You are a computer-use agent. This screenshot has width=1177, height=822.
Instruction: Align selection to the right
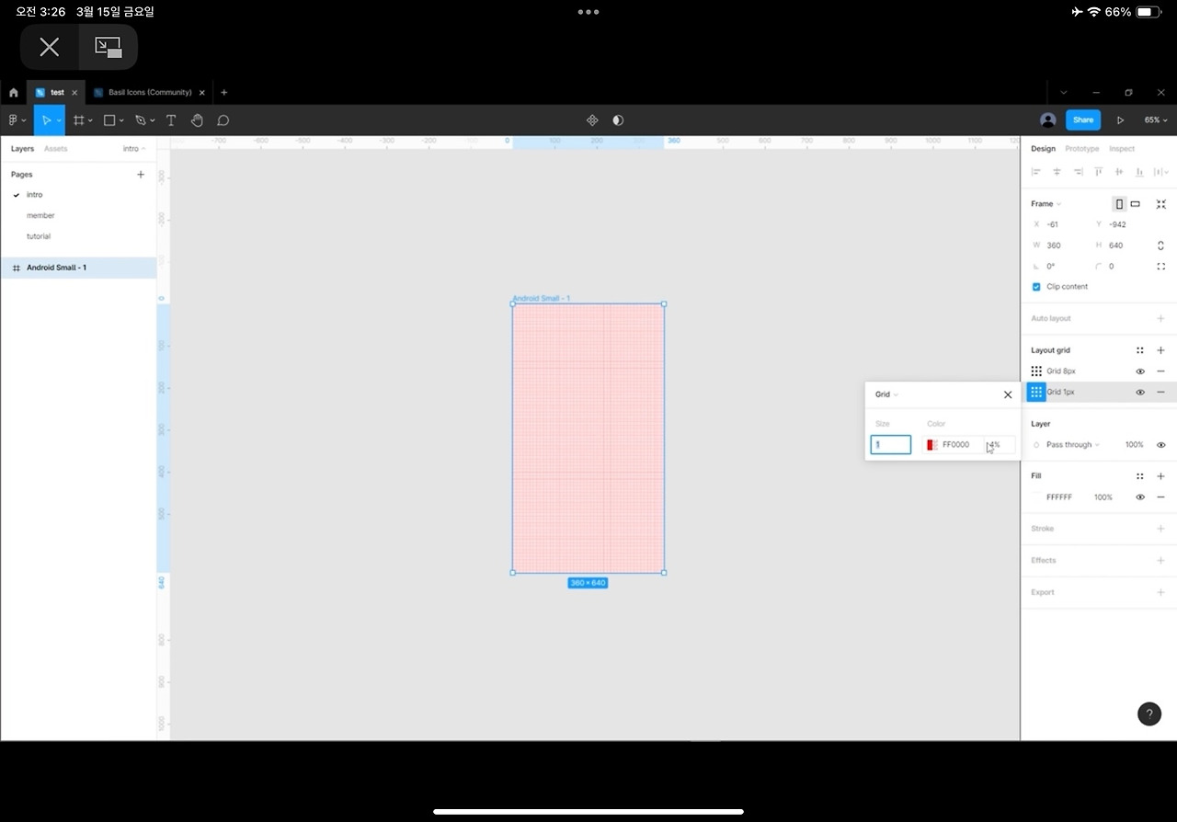pos(1078,172)
